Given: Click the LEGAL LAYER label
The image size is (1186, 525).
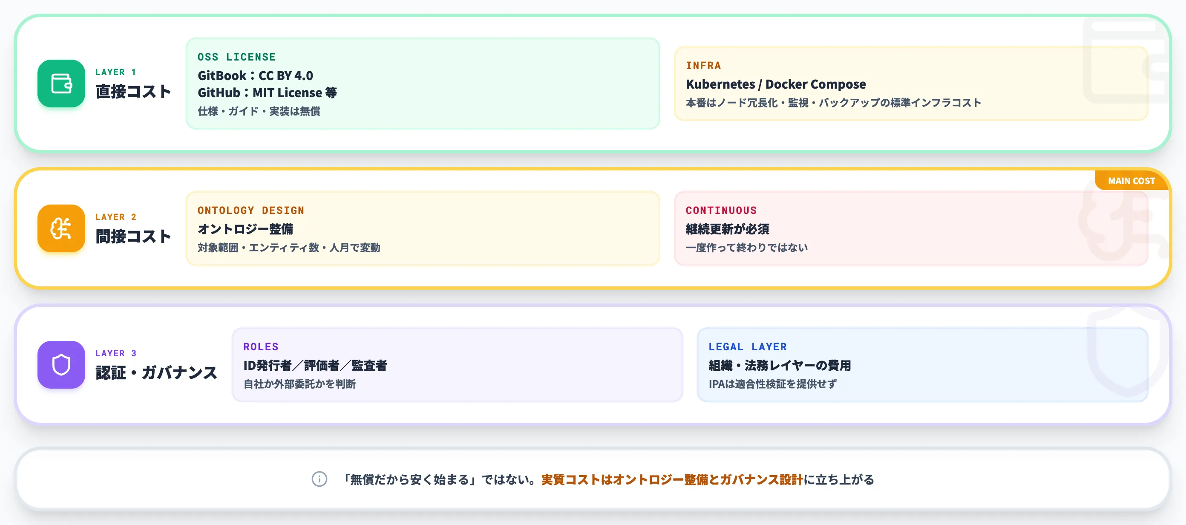Looking at the screenshot, I should [x=748, y=347].
